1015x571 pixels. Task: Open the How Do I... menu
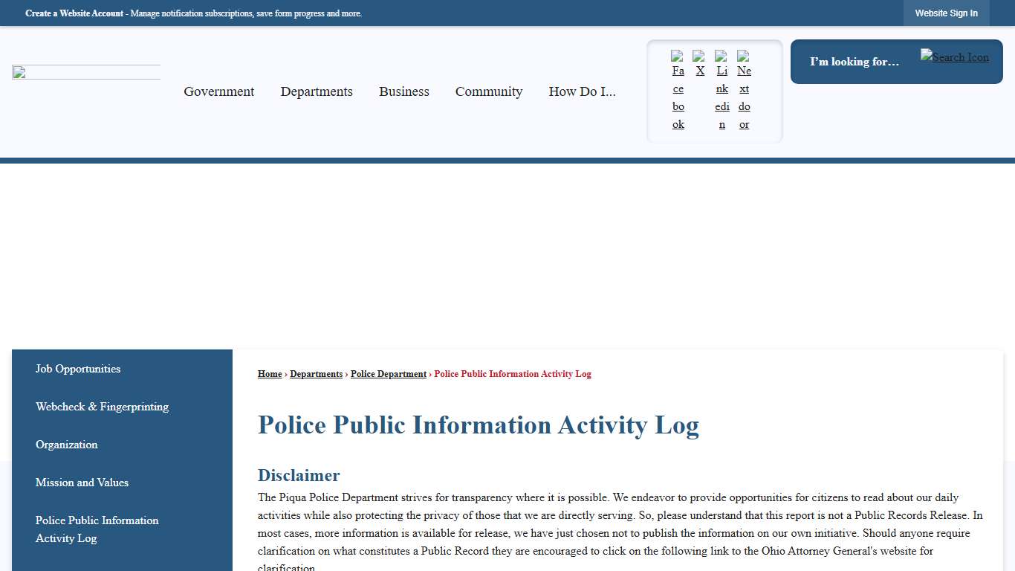click(x=582, y=91)
